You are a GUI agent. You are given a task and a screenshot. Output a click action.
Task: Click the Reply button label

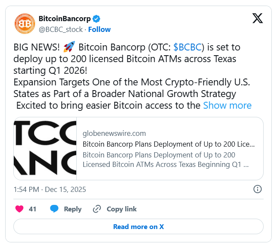point(73,209)
